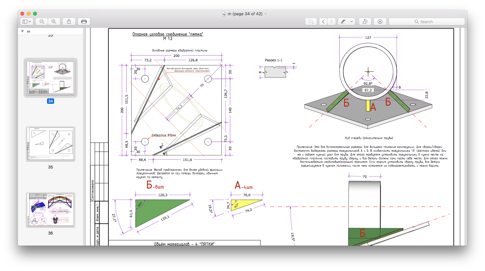Open the document title dropdown chevron

pos(266,14)
